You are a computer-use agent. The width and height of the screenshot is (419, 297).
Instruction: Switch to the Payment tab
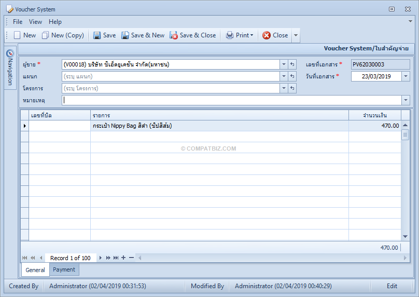[x=64, y=269]
